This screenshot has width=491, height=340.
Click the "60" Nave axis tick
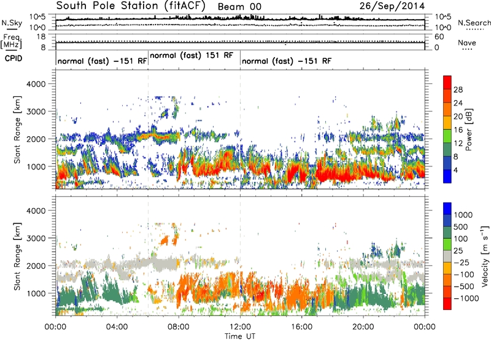tap(439, 37)
